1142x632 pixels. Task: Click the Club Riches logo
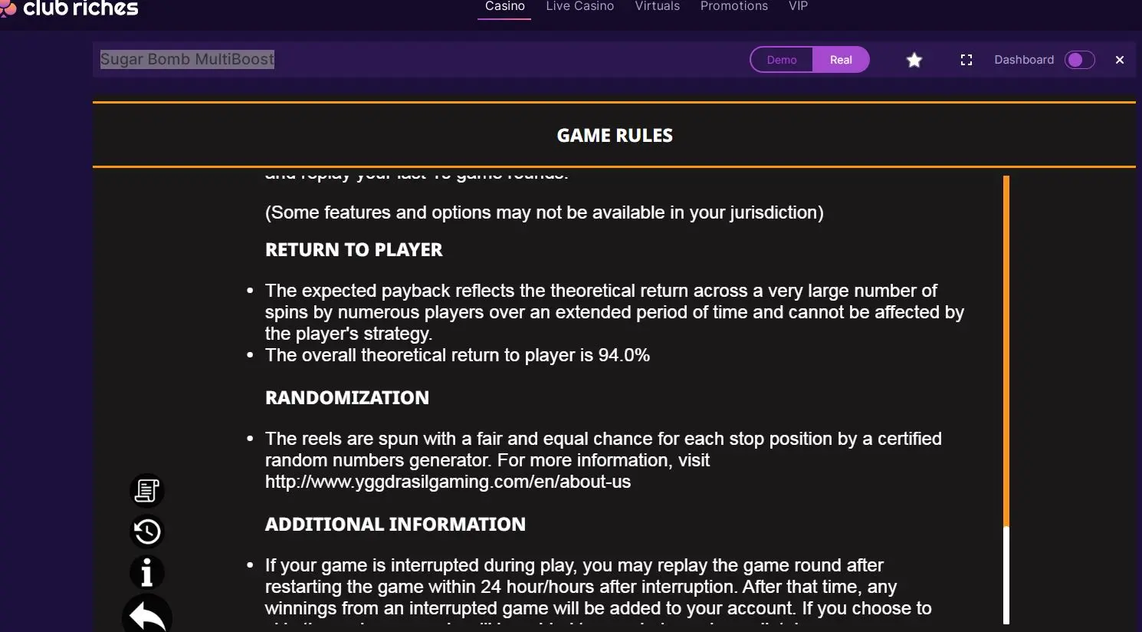pyautogui.click(x=70, y=8)
